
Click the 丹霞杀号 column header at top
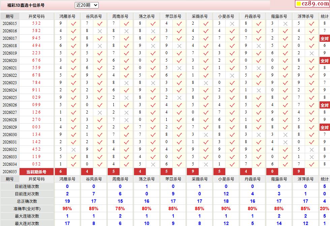(x=253, y=17)
